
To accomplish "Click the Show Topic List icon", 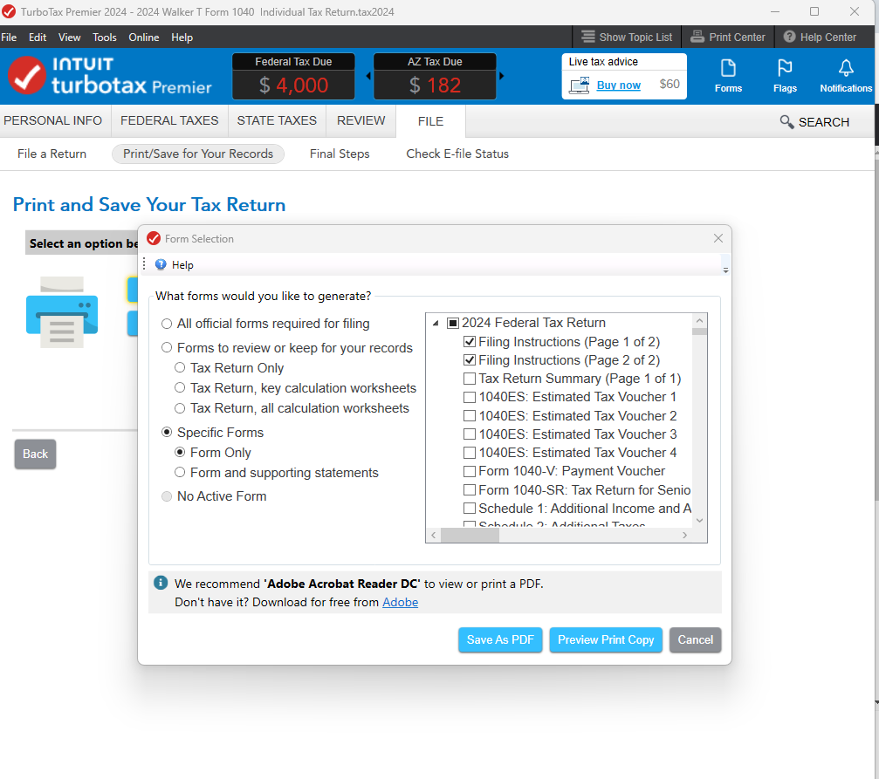I will pos(588,37).
